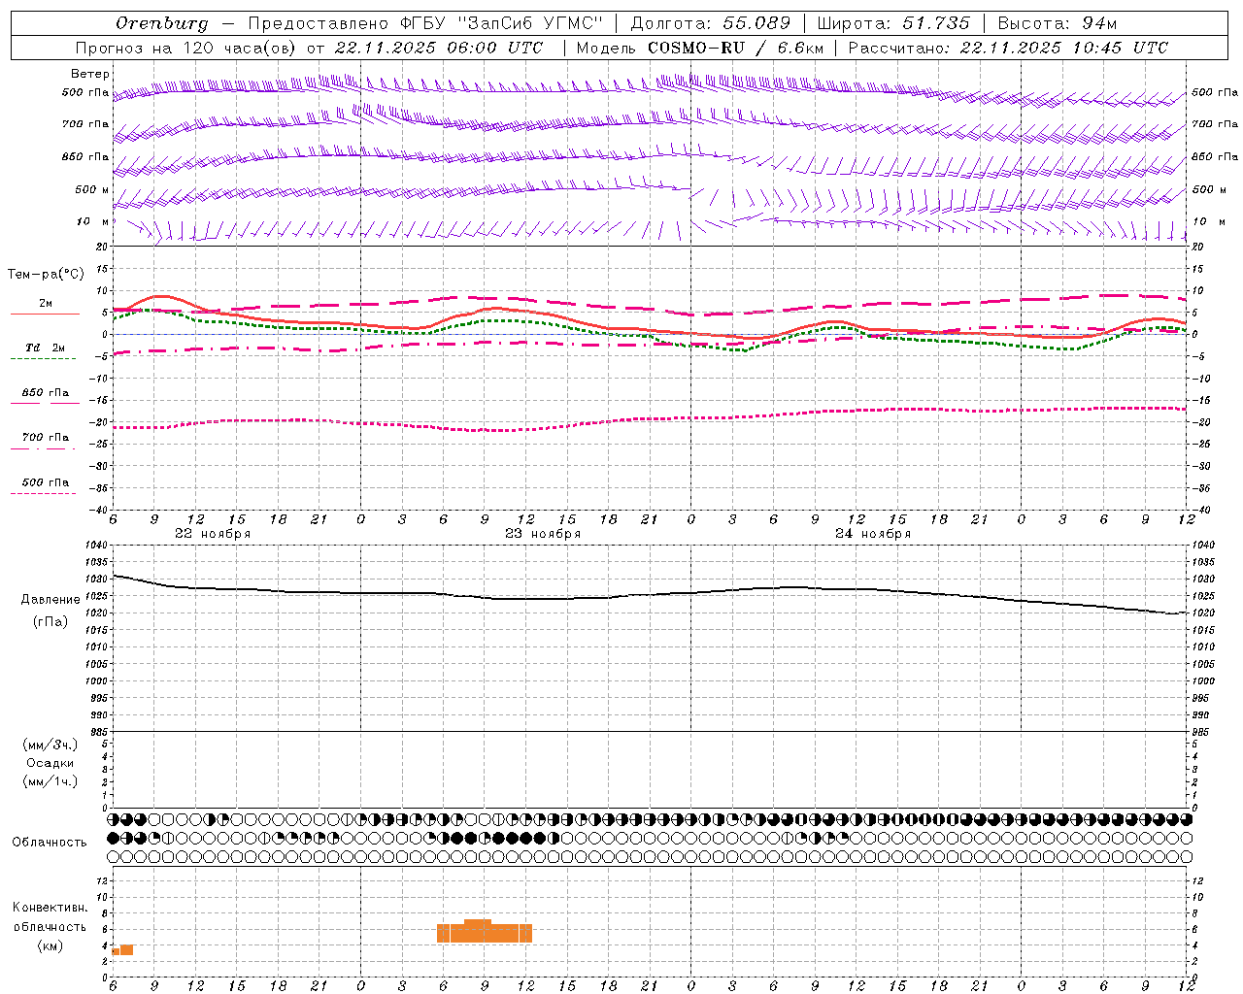The image size is (1243, 994).
Task: Click the 'Высота: 94м' header field
Action: click(1058, 23)
